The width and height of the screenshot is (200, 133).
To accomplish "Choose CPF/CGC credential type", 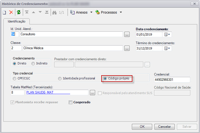I will coord(14,79).
